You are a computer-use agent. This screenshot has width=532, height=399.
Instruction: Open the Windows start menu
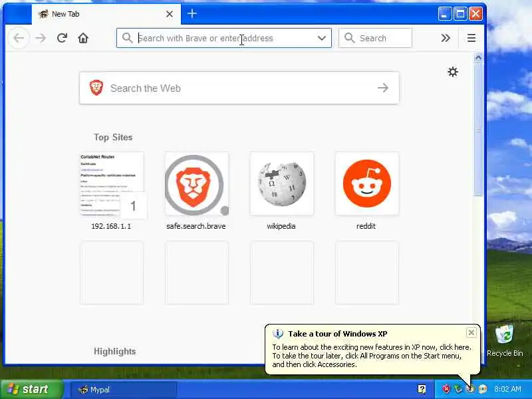[x=31, y=389]
